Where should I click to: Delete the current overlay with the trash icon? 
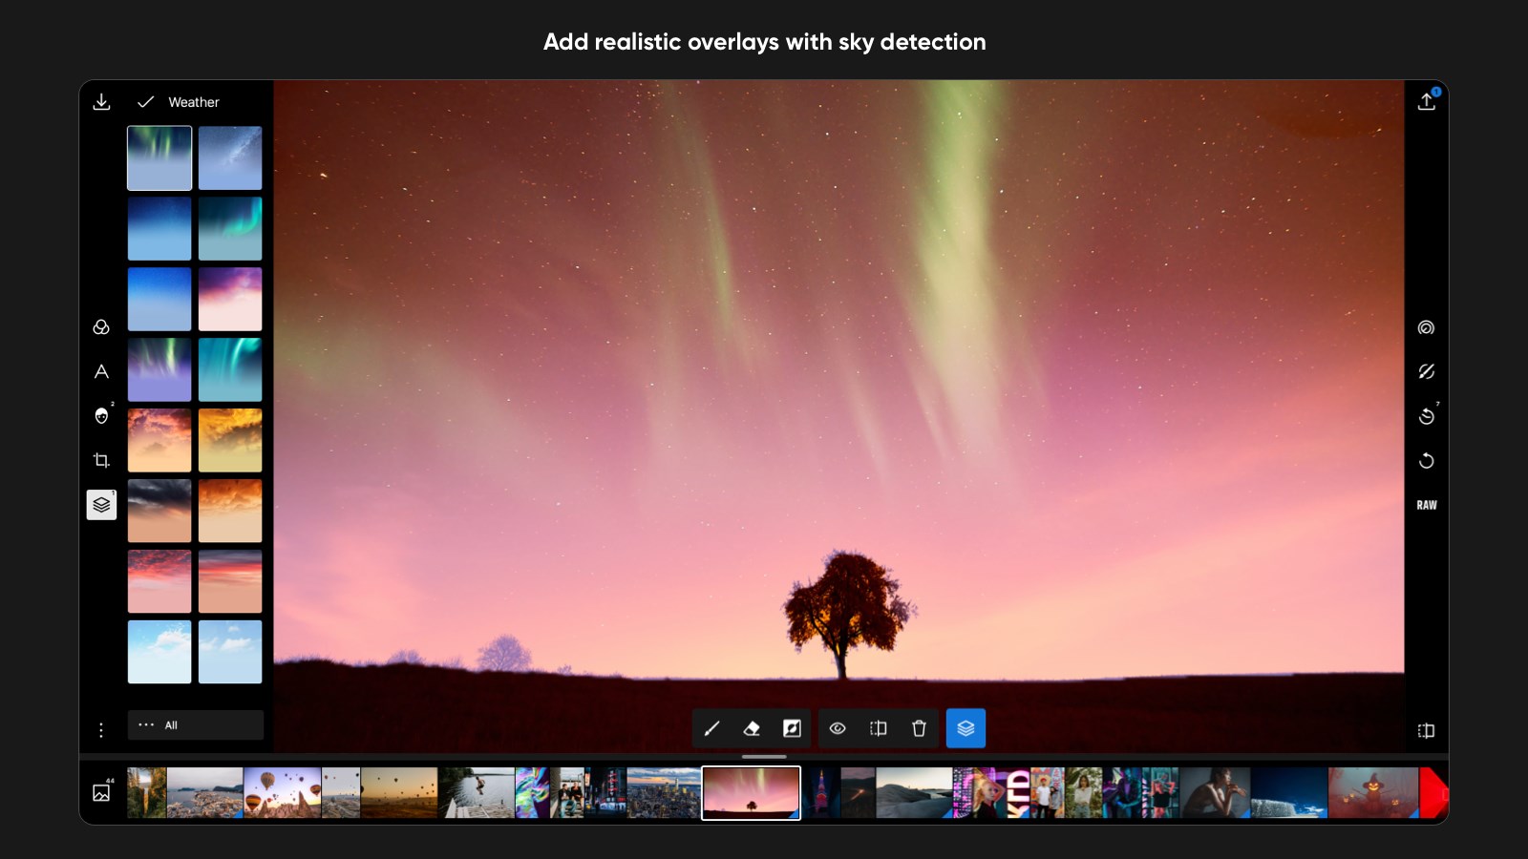(918, 728)
